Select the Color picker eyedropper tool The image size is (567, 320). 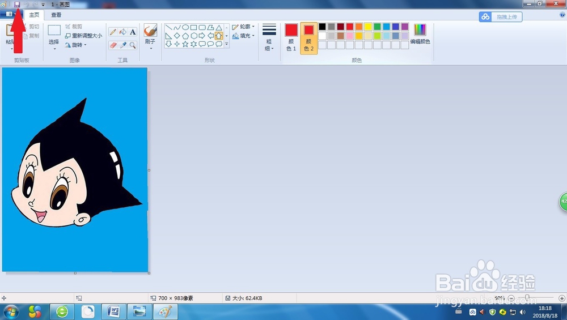click(x=123, y=45)
